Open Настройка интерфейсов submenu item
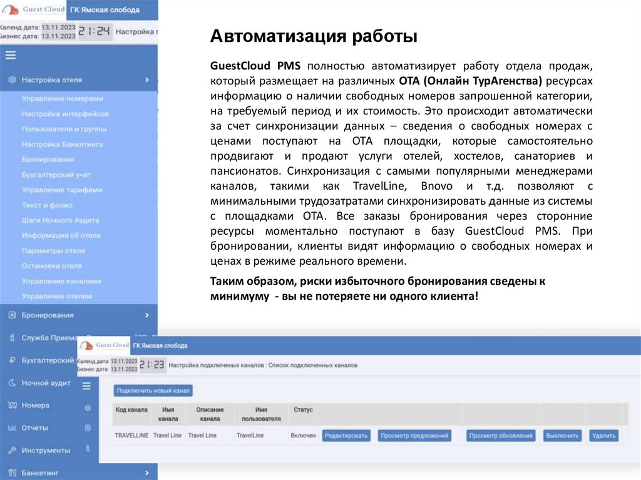The height and width of the screenshot is (480, 641). 65,114
